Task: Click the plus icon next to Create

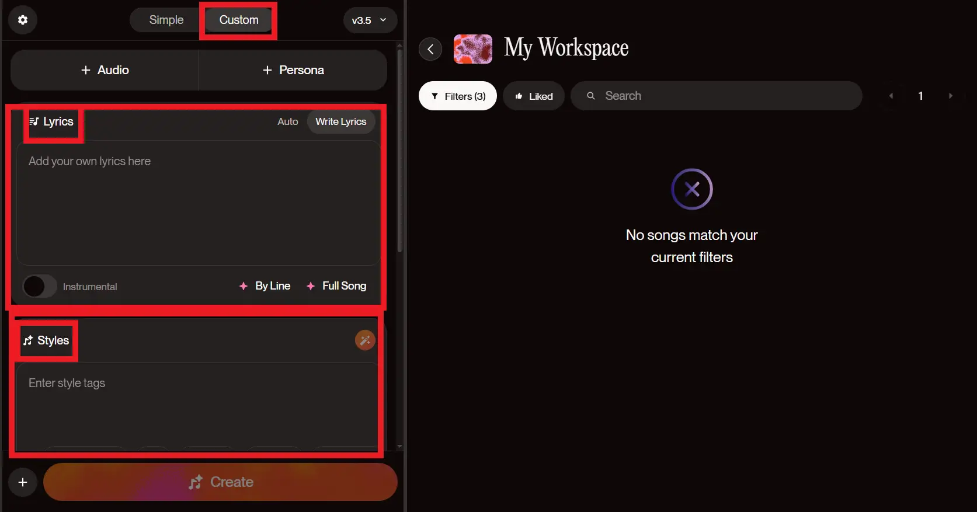Action: pyautogui.click(x=23, y=482)
